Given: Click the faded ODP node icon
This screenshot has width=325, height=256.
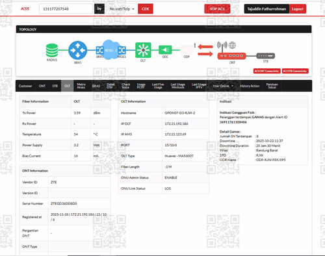Looking at the screenshot, I should (x=187, y=50).
